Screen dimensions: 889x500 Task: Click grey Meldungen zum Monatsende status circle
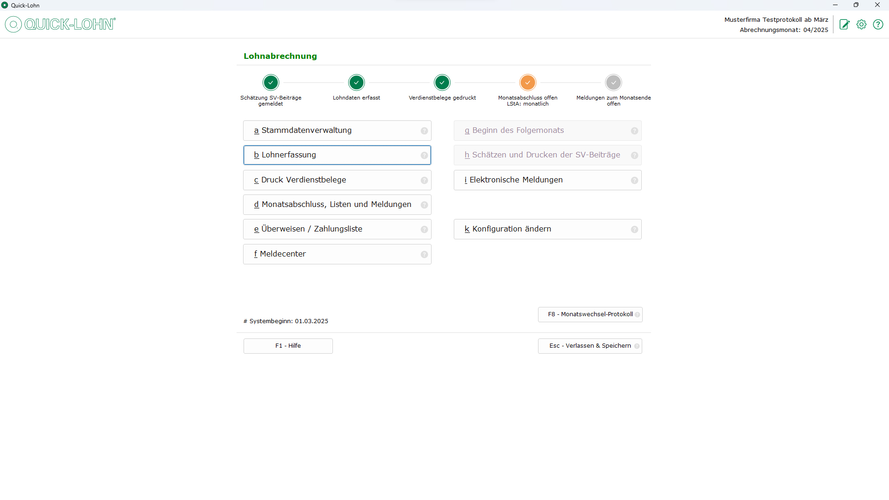pos(614,83)
